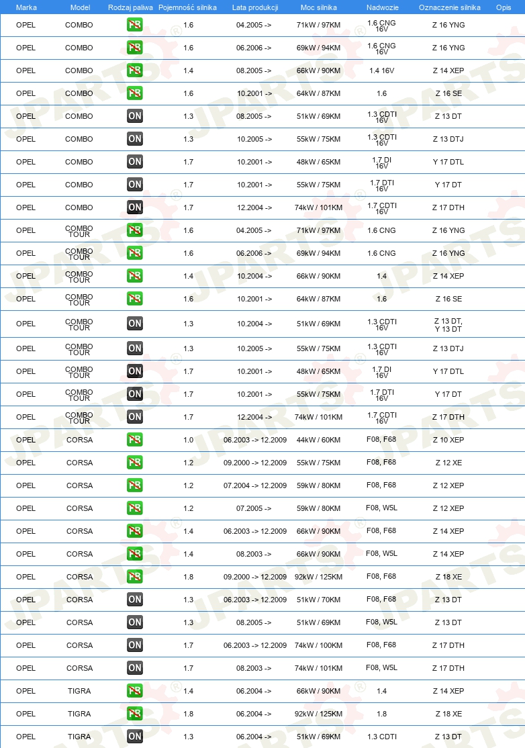525x748 pixels.
Task: Select petrol icon in TIGRA Z 14 XEP row
Action: coord(135,691)
